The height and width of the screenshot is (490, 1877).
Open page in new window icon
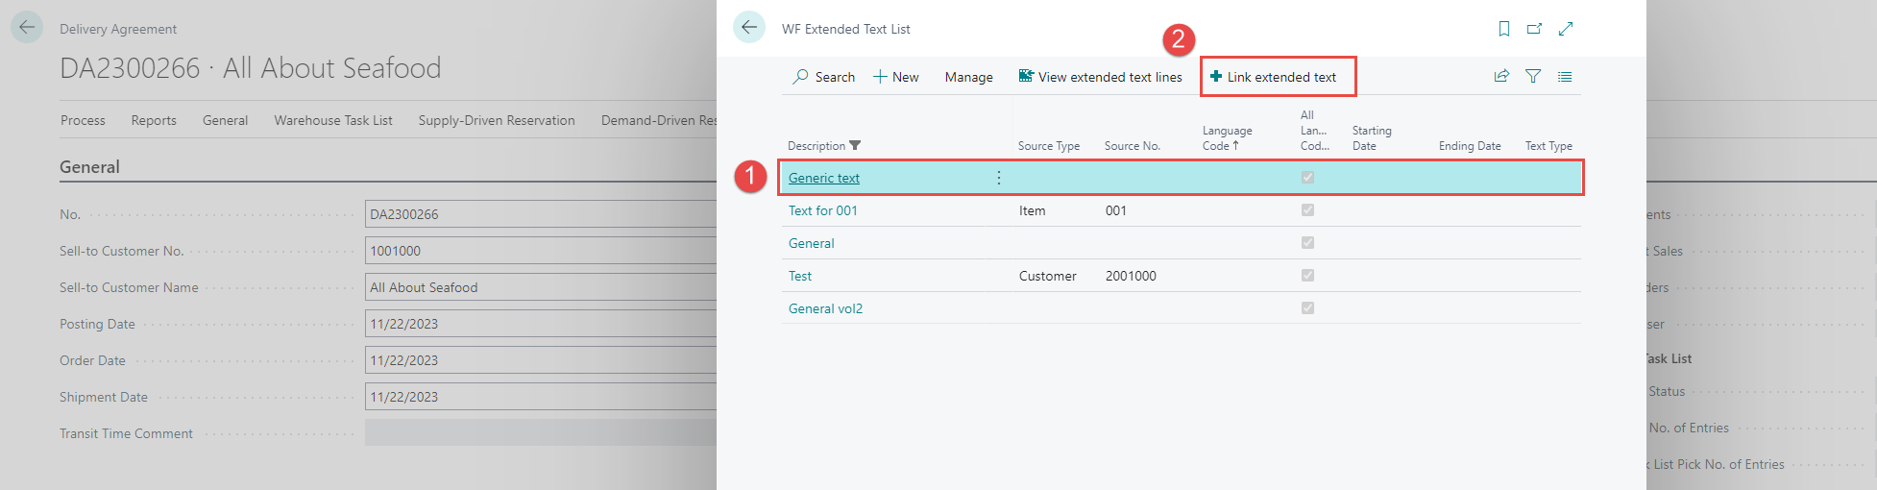[1534, 29]
